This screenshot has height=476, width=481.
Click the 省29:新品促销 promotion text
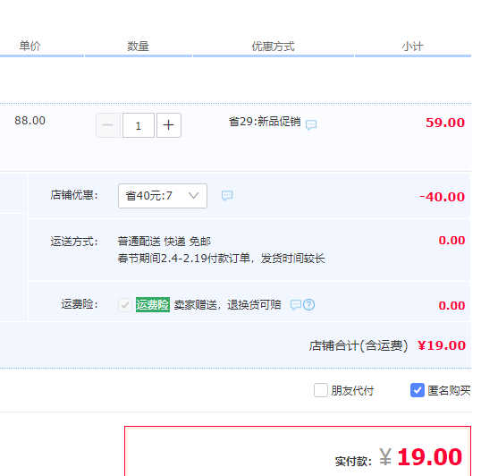pos(265,122)
